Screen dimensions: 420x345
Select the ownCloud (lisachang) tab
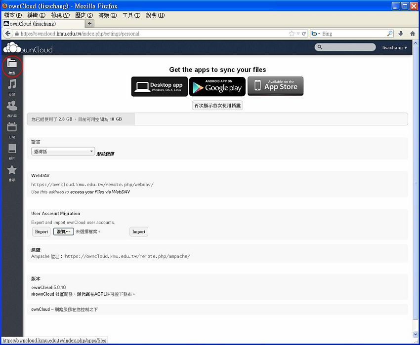click(43, 24)
